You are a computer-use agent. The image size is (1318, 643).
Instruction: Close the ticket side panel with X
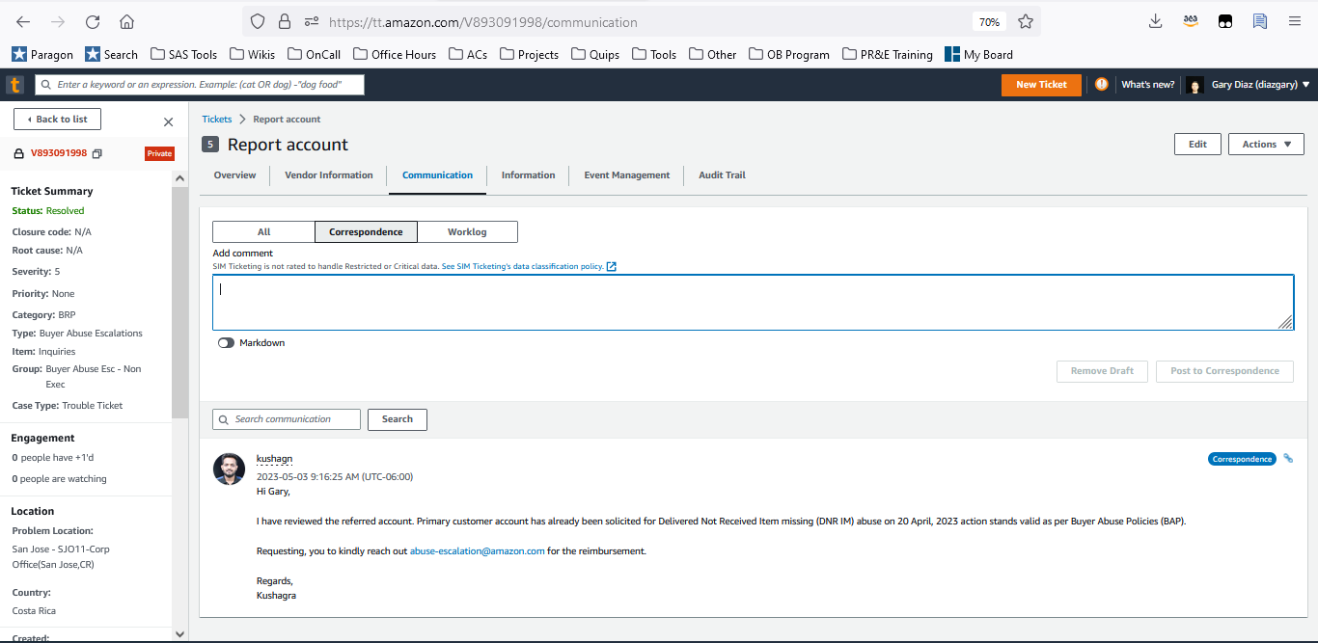168,122
